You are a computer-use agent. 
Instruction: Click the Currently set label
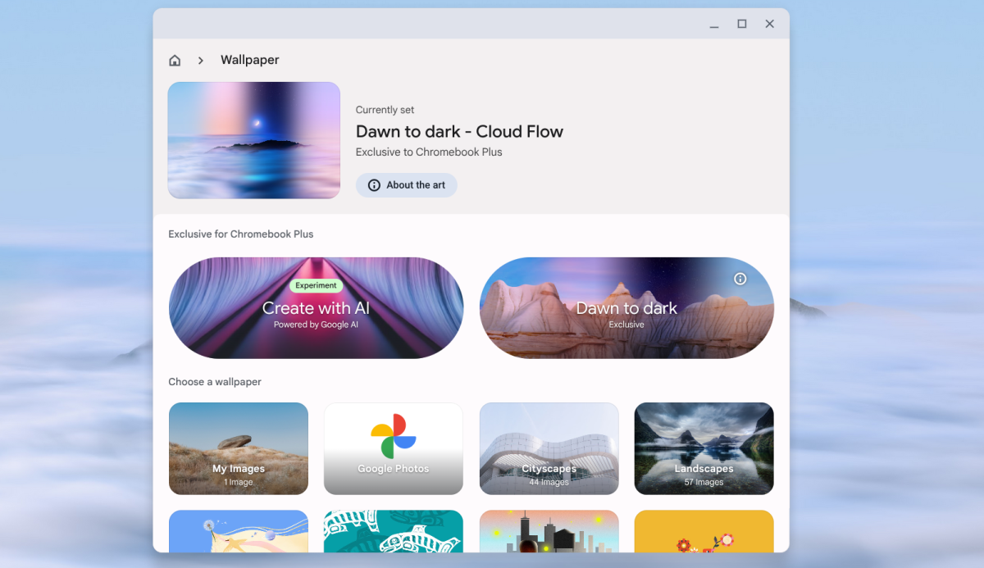pos(385,110)
